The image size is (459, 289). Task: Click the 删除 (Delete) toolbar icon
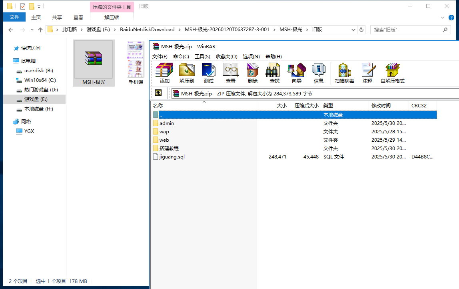click(253, 73)
